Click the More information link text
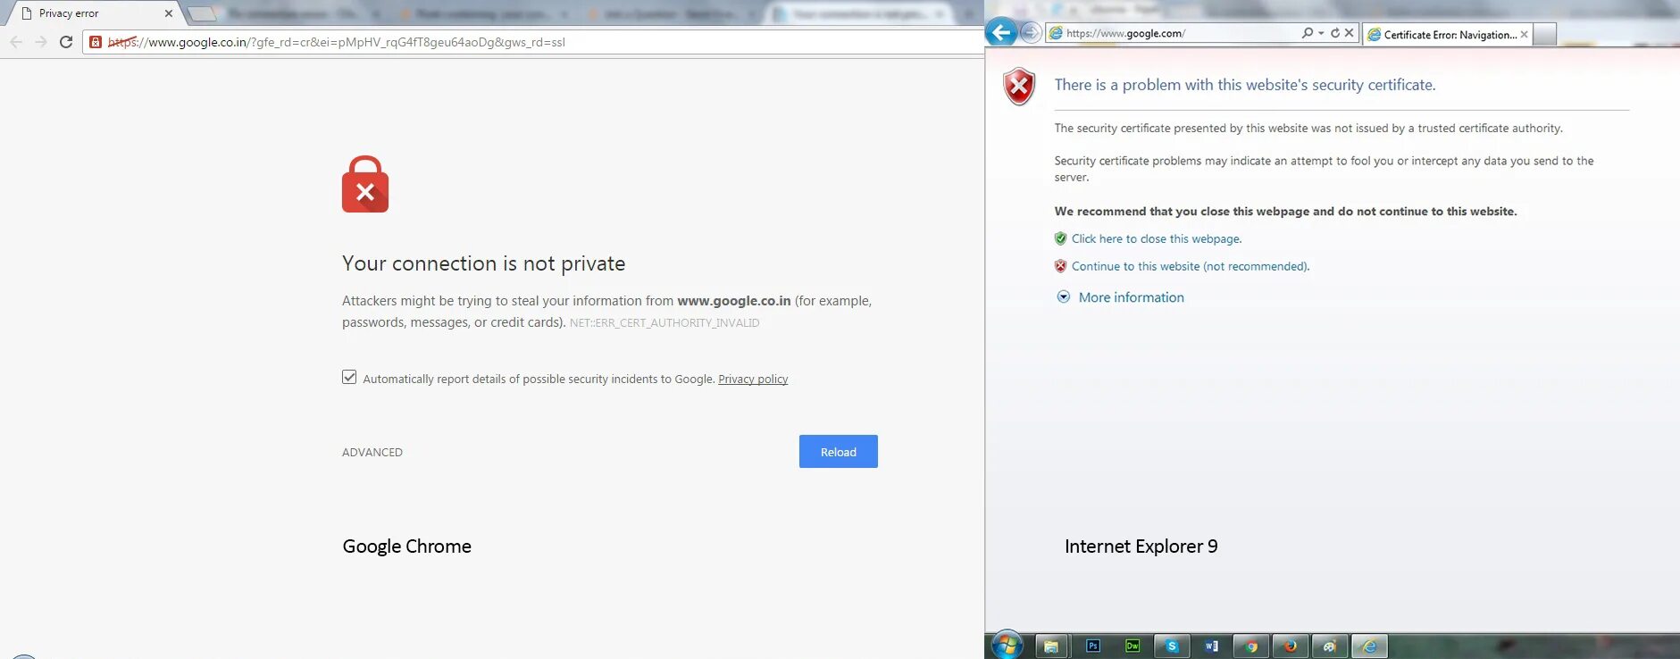 click(1132, 297)
